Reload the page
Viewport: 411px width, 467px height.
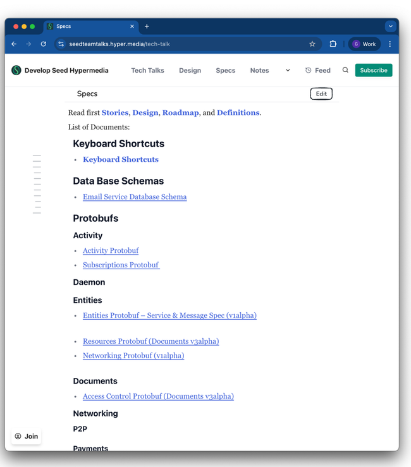(43, 44)
